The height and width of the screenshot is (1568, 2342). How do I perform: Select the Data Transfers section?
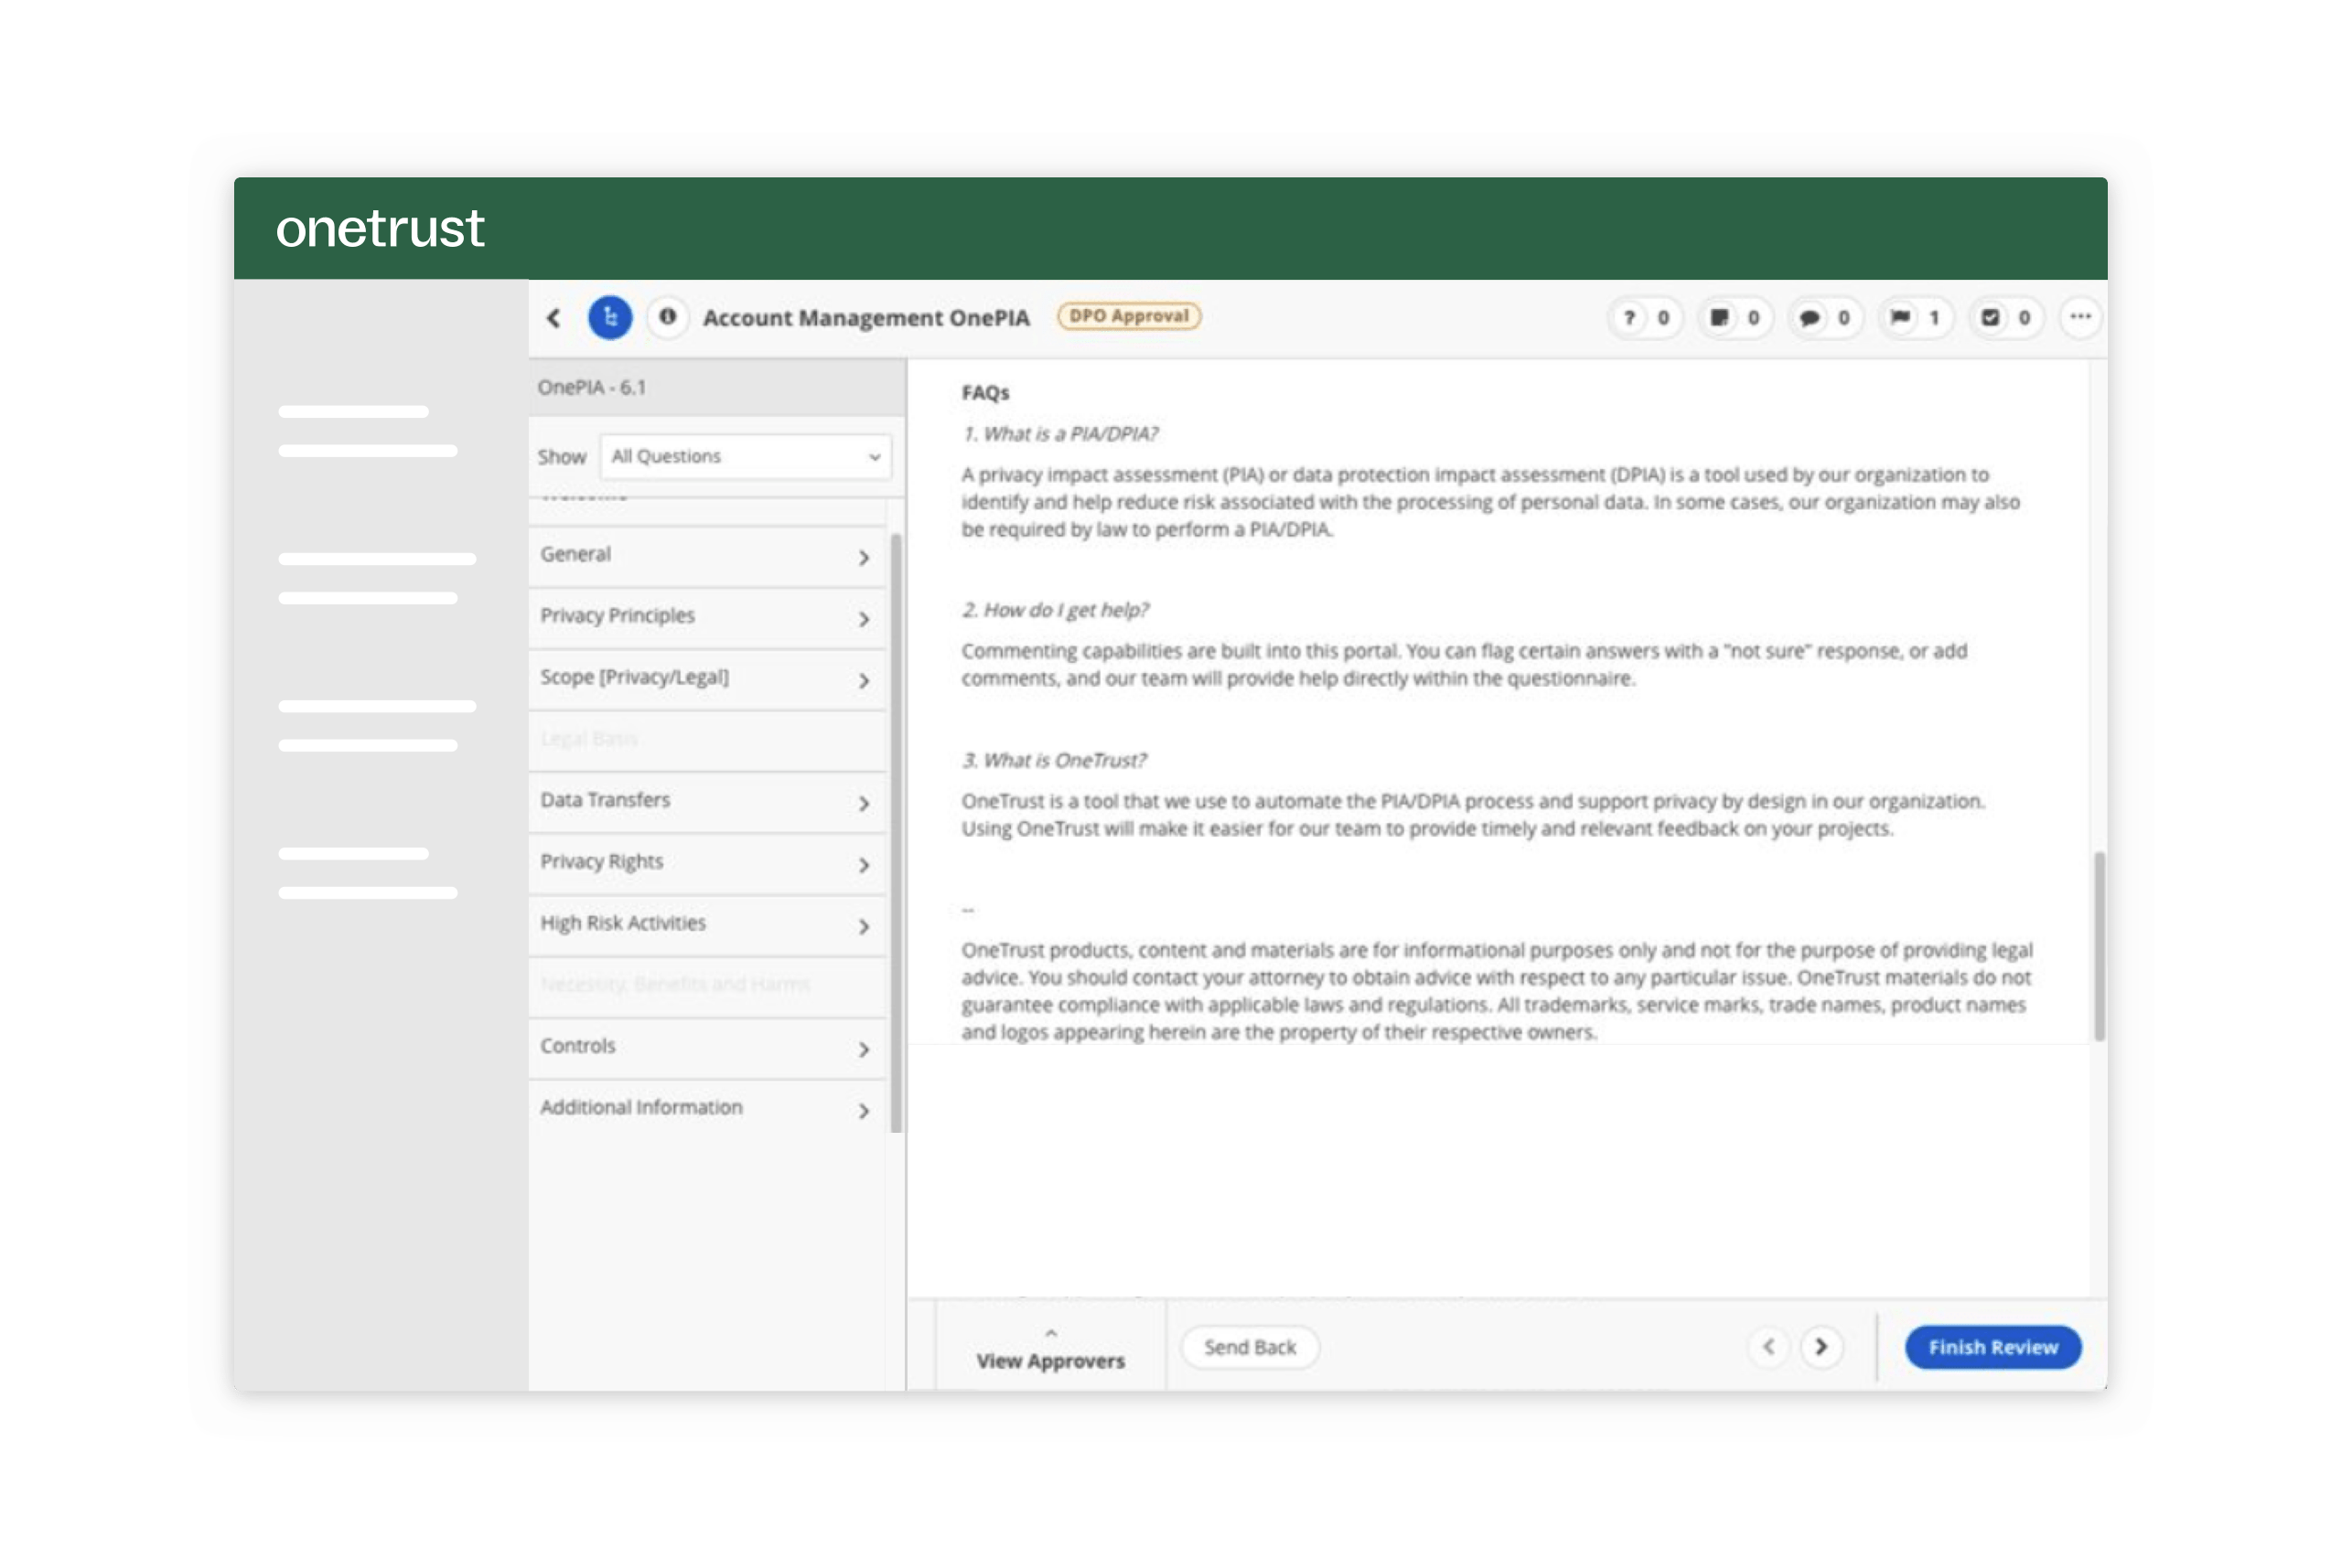tap(707, 802)
